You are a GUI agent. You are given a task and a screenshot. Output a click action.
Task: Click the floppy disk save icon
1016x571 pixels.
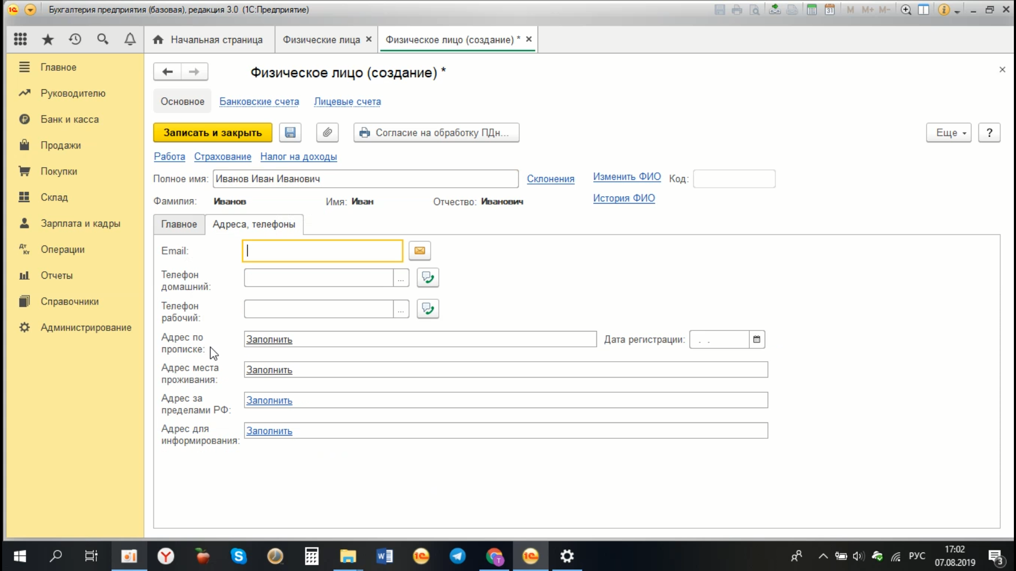coord(290,133)
